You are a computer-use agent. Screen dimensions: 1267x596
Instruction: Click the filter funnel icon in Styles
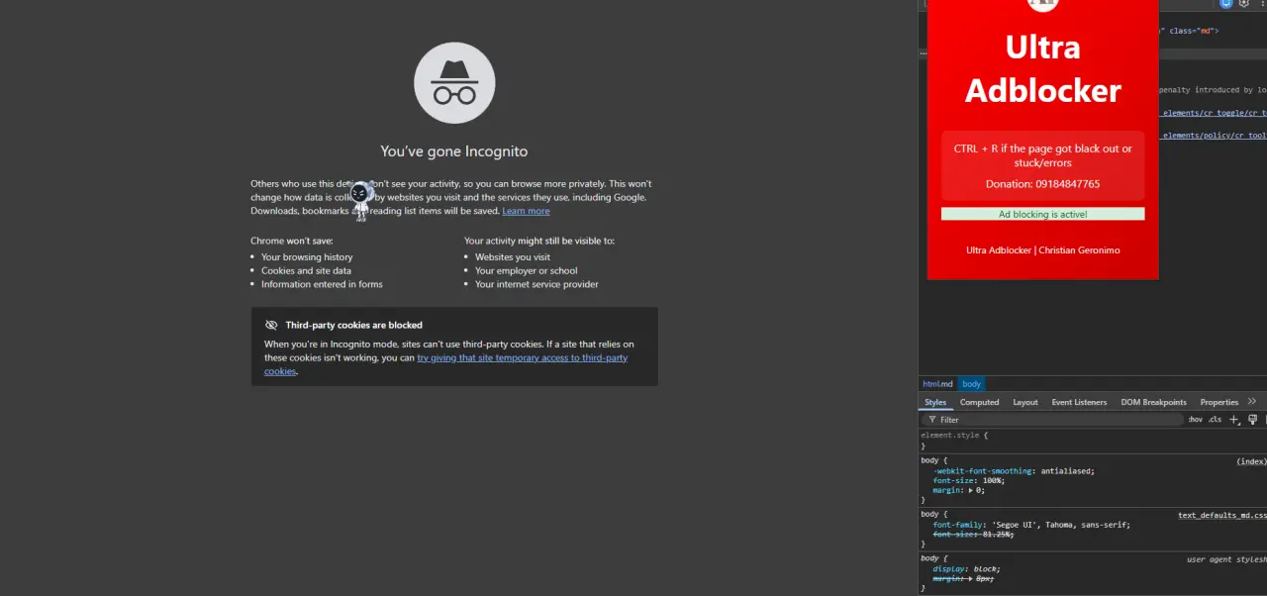[932, 420]
